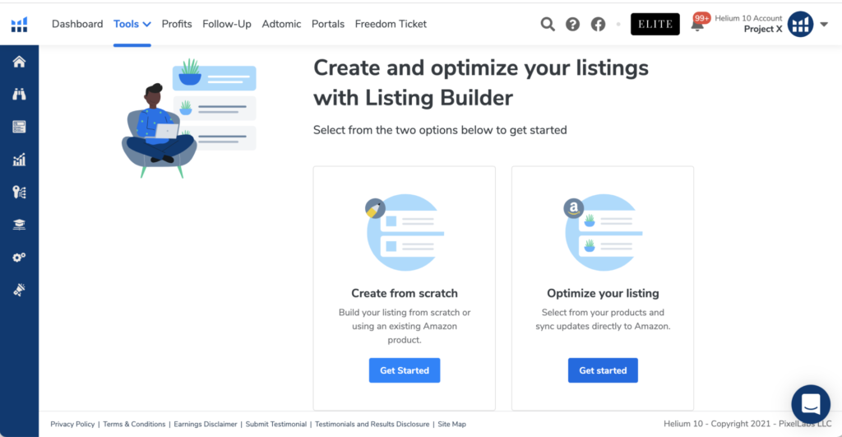This screenshot has height=437, width=842.
Task: Expand the Tools dropdown menu
Action: pos(132,24)
